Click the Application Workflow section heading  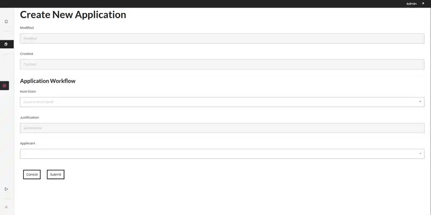(x=48, y=81)
